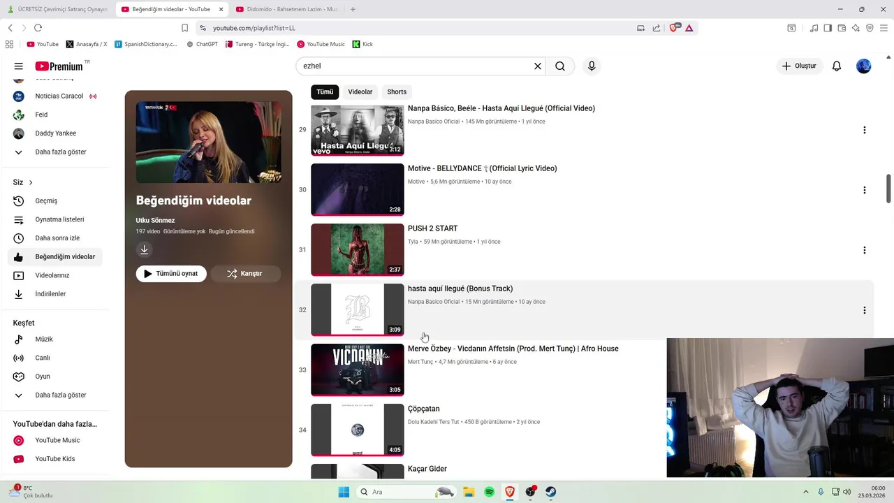Select the 'Shorts' filter chip
894x503 pixels.
pos(397,92)
